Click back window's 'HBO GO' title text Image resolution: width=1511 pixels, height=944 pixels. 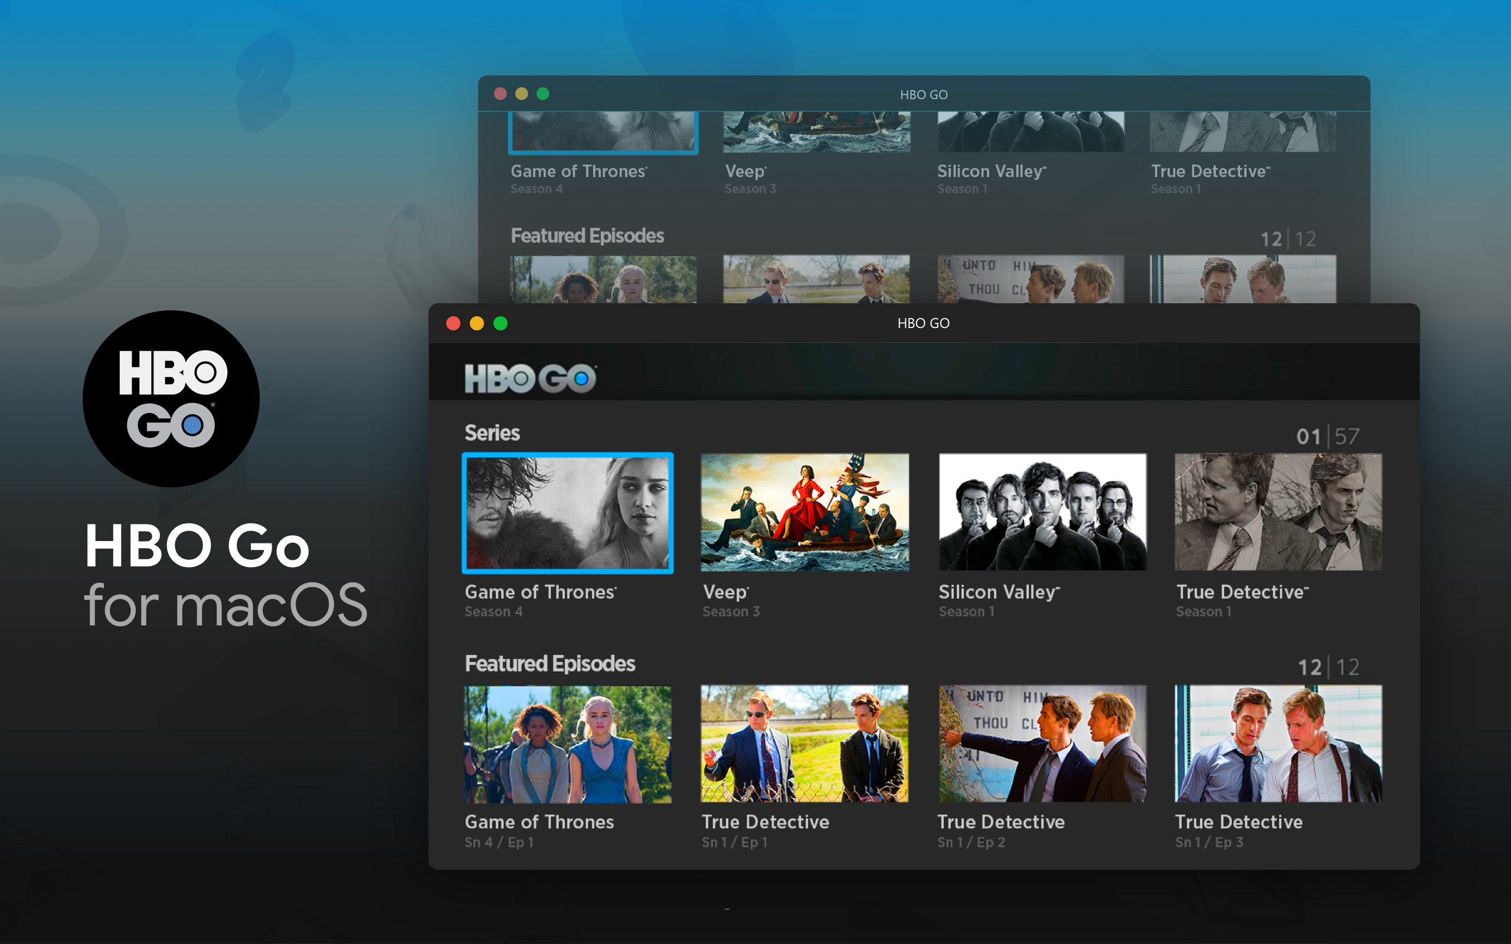924,95
